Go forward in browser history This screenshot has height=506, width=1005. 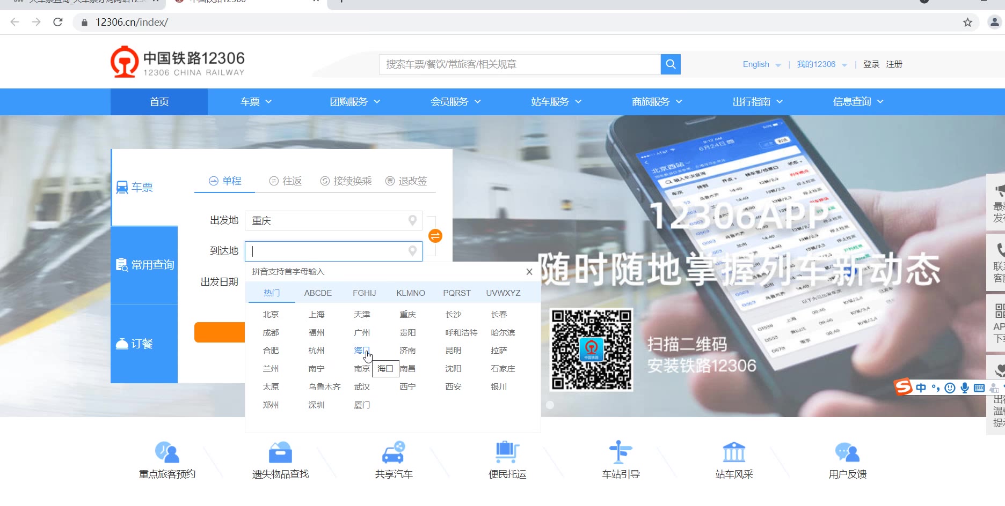[x=36, y=23]
